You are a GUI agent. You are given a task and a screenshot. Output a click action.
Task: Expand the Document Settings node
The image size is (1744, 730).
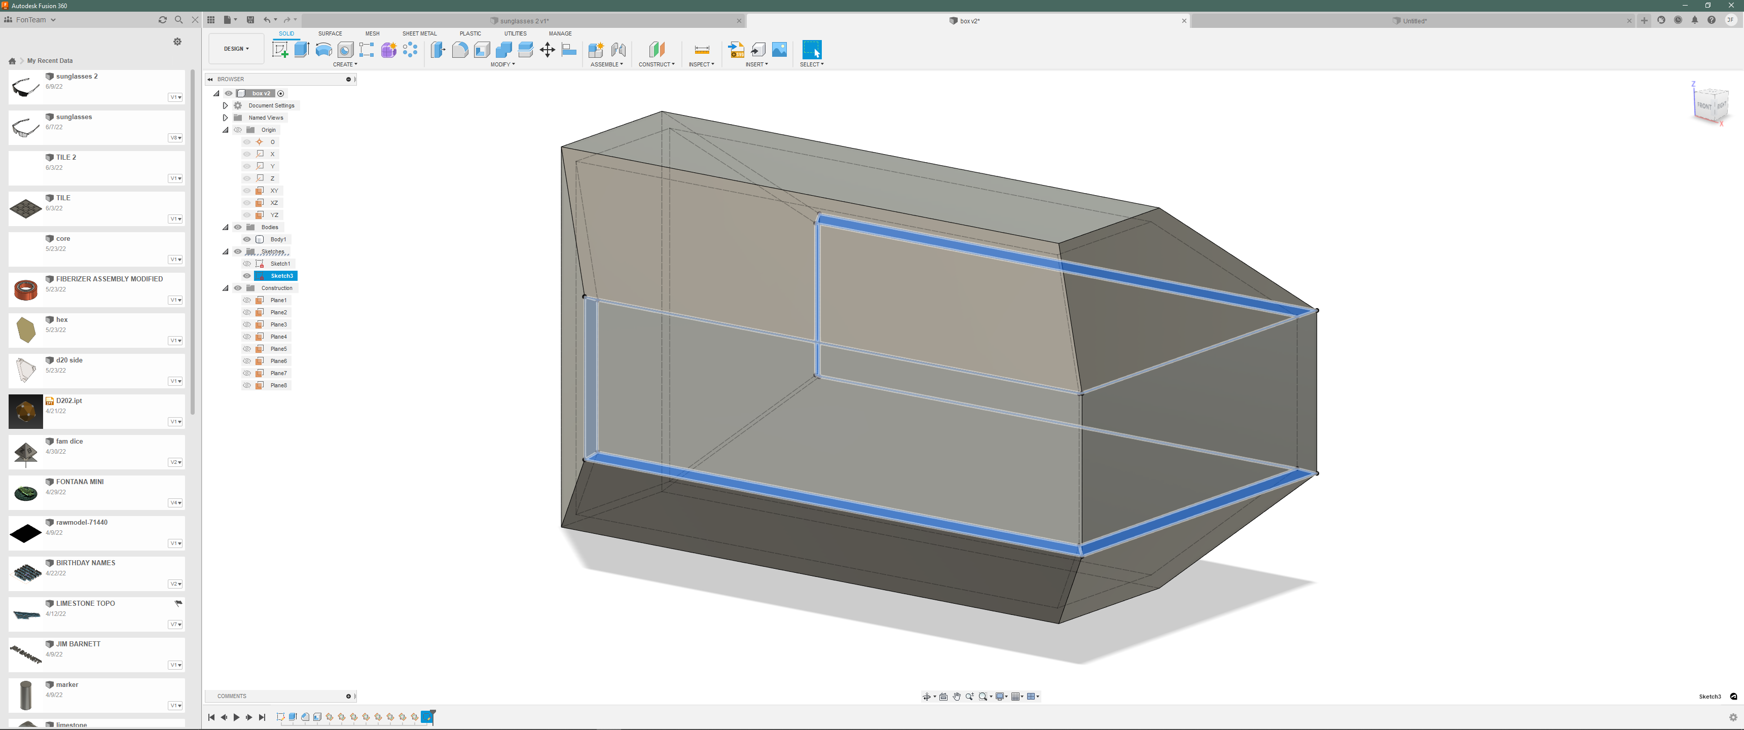pos(226,105)
